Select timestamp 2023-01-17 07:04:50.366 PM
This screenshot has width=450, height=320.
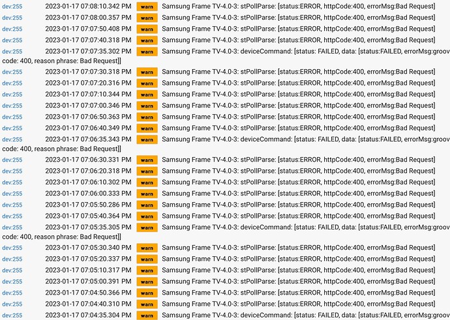tap(89, 293)
